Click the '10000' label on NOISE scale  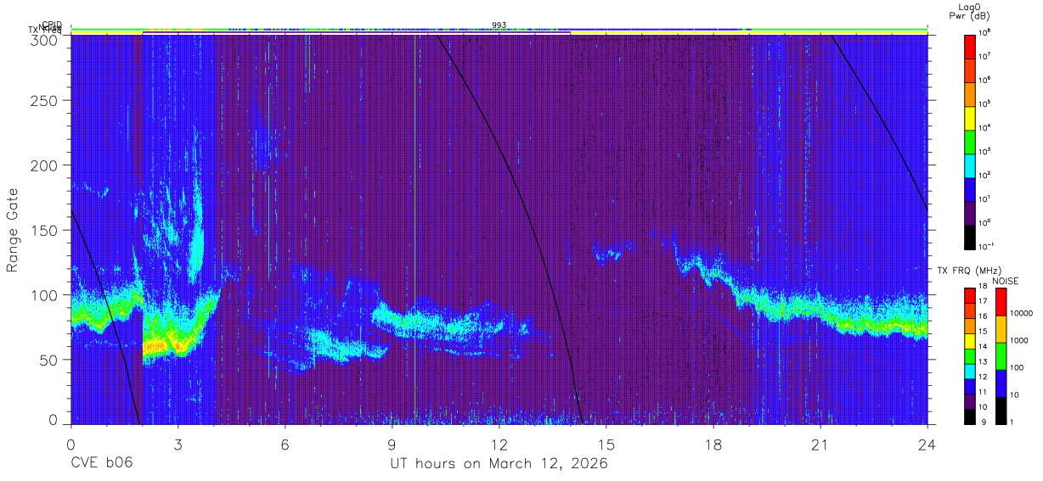pyautogui.click(x=1022, y=314)
